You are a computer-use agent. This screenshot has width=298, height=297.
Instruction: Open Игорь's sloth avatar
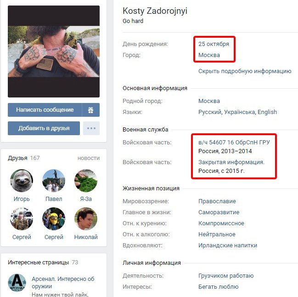click(x=22, y=181)
